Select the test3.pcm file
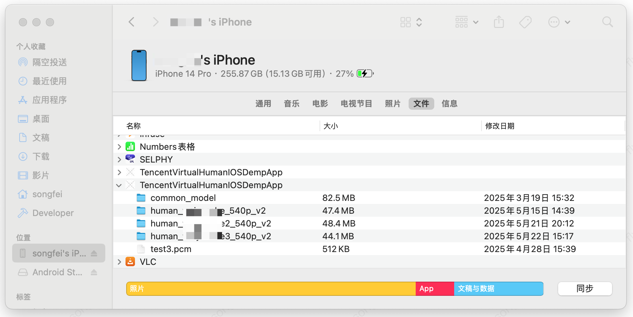This screenshot has height=317, width=633. [x=369, y=249]
